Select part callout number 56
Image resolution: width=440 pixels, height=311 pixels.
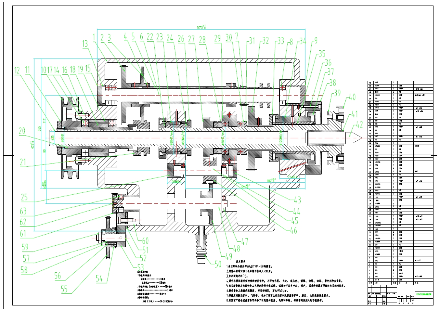[x=58, y=276]
